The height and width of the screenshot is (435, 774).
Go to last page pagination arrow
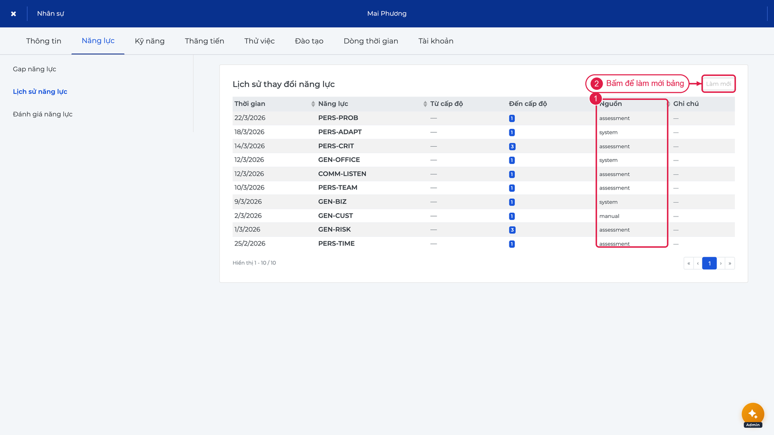tap(730, 263)
